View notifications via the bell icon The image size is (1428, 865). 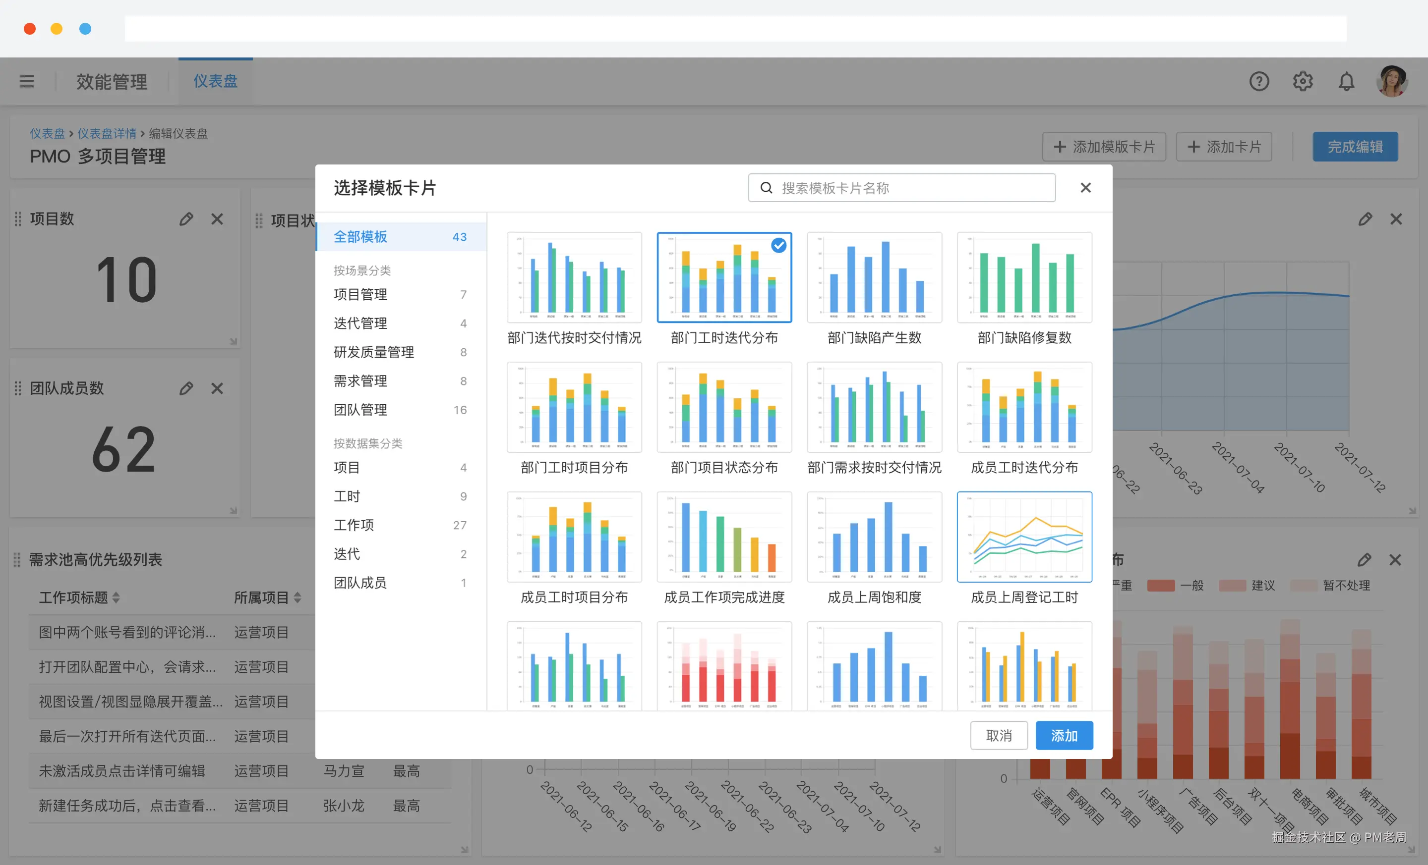coord(1347,81)
